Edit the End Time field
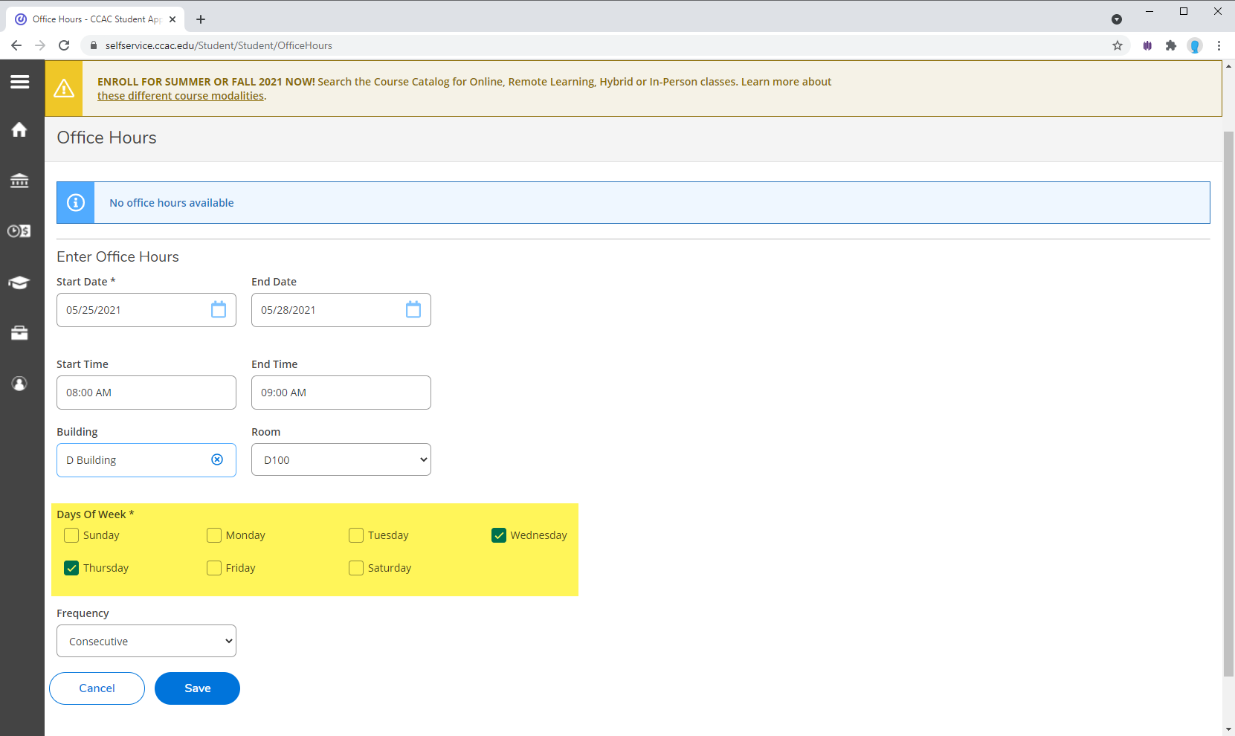 (341, 393)
